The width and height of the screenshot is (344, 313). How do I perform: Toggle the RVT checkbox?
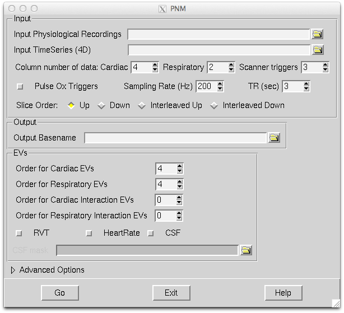pos(19,233)
